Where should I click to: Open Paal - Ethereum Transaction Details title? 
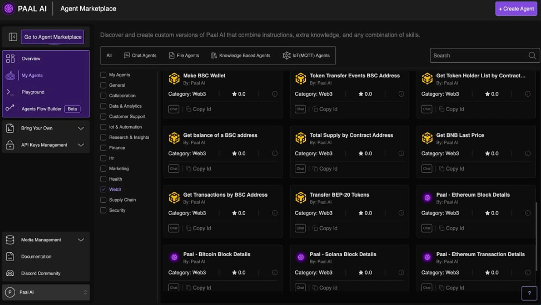point(480,254)
